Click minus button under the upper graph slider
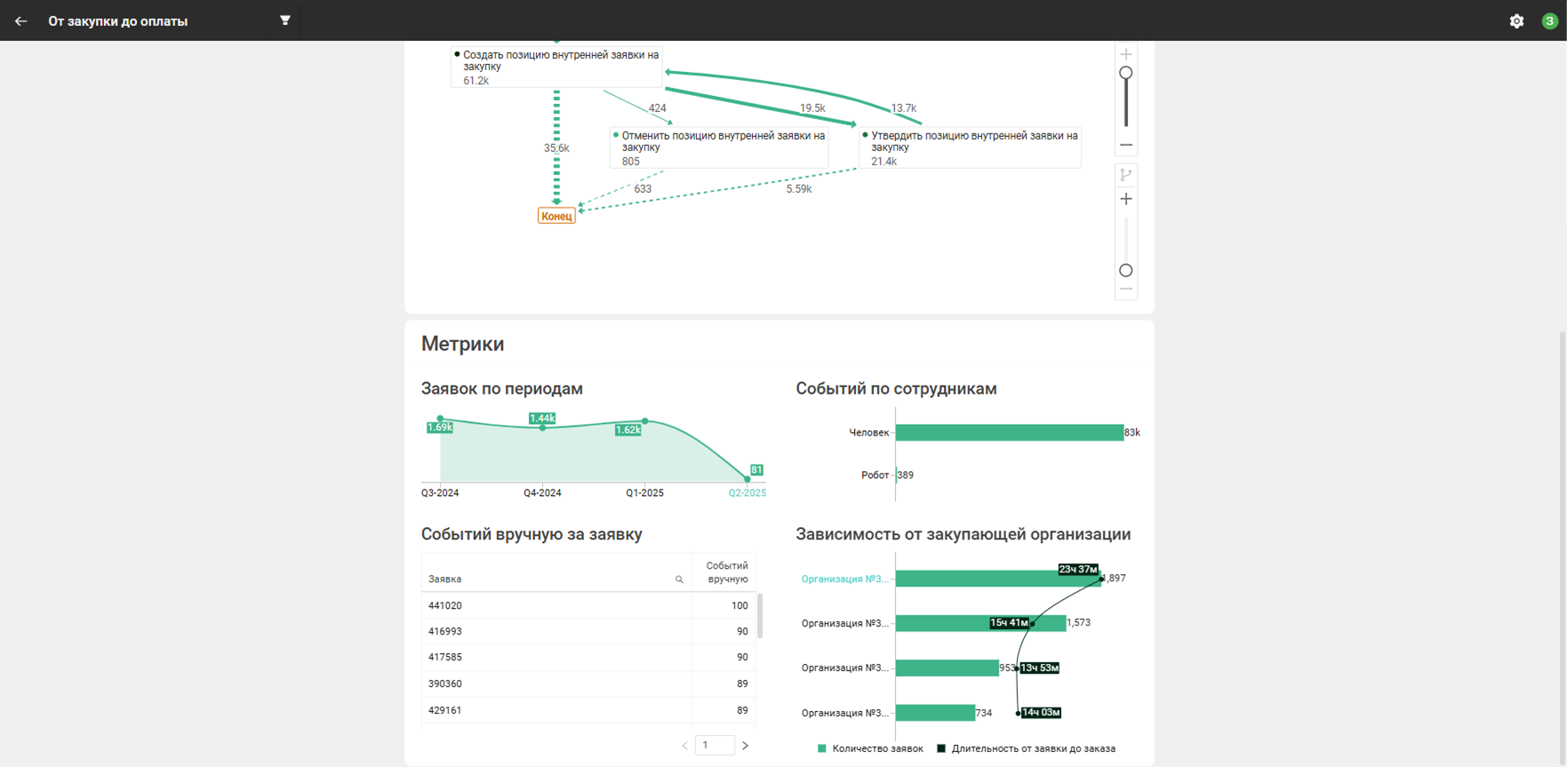Image resolution: width=1567 pixels, height=767 pixels. (1126, 145)
